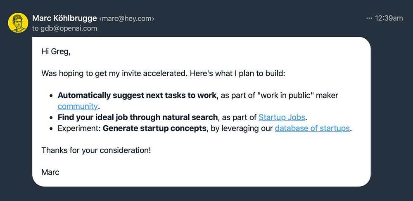Screen dimensions: 413x201
Task: Click bold text "Automatically suggest next tasks to work"
Action: point(137,96)
